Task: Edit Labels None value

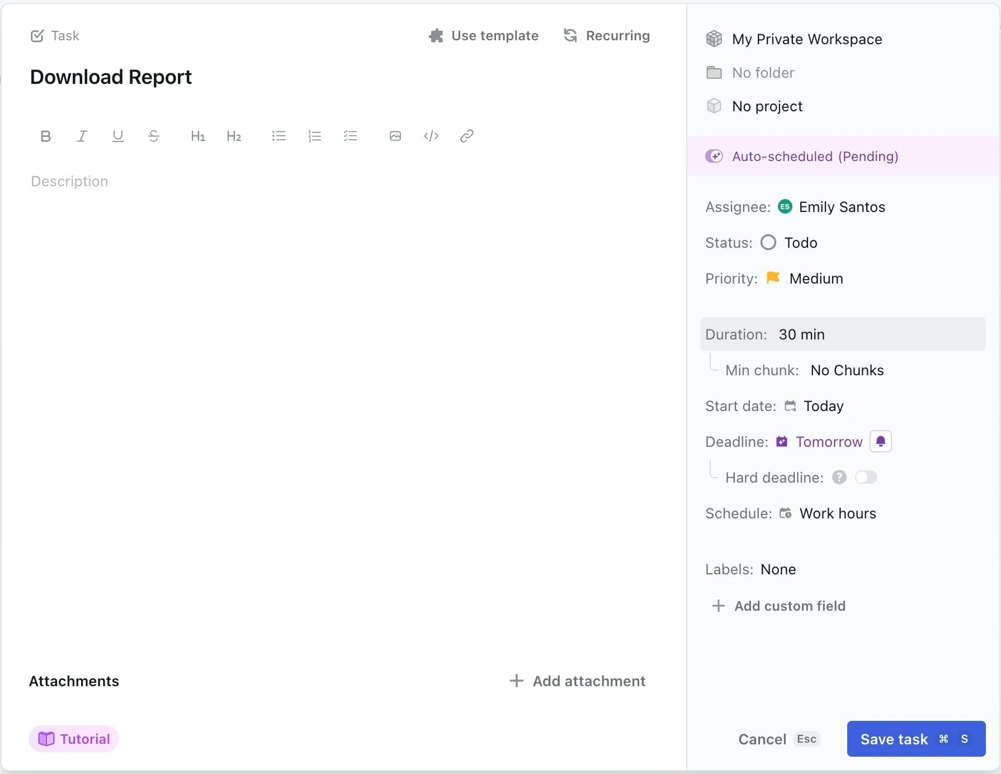Action: pyautogui.click(x=778, y=569)
